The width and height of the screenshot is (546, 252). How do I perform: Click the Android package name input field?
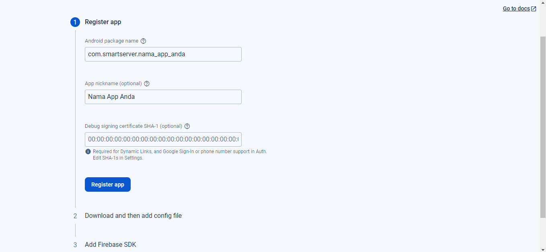pos(163,54)
